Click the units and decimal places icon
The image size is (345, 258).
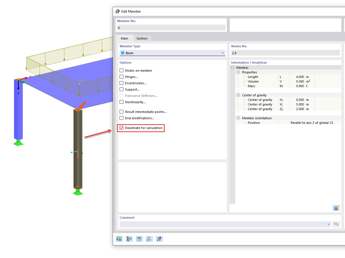click(119, 239)
